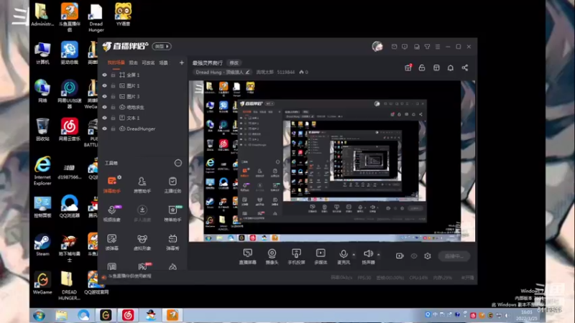Image resolution: width=575 pixels, height=323 pixels.
Task: Click room number 5119844
Action: (285, 72)
